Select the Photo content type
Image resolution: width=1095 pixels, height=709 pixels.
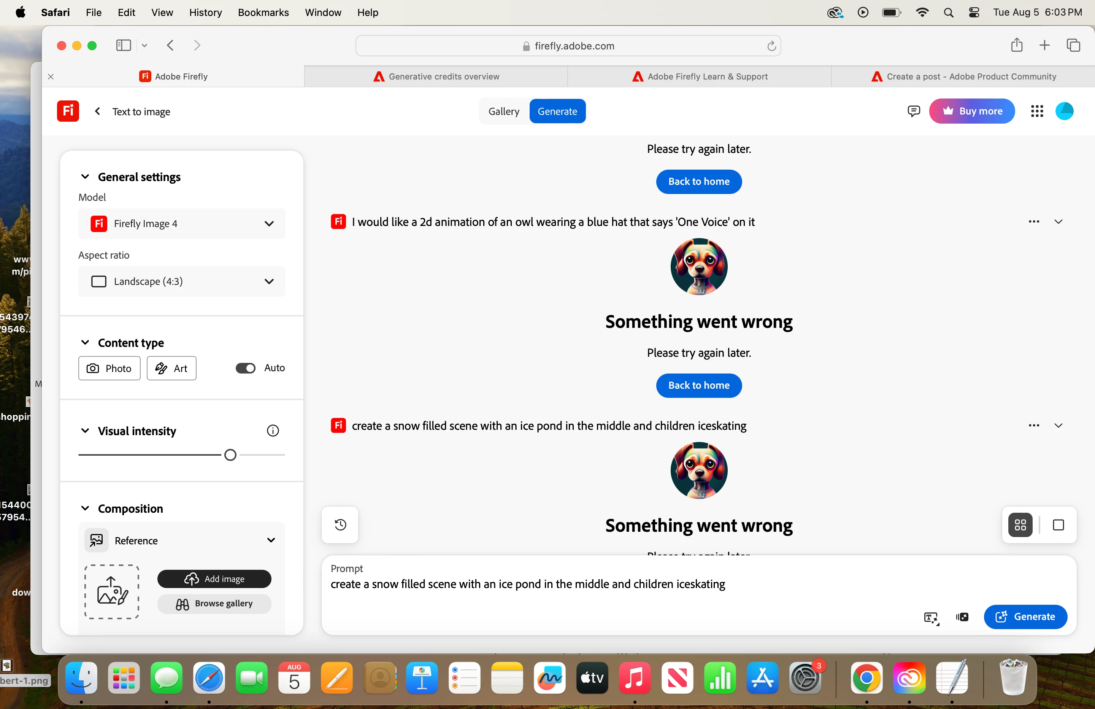coord(109,368)
